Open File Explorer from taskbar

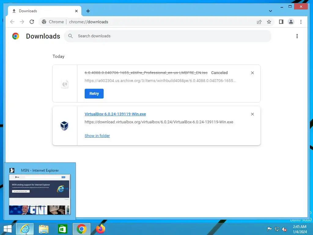43,229
